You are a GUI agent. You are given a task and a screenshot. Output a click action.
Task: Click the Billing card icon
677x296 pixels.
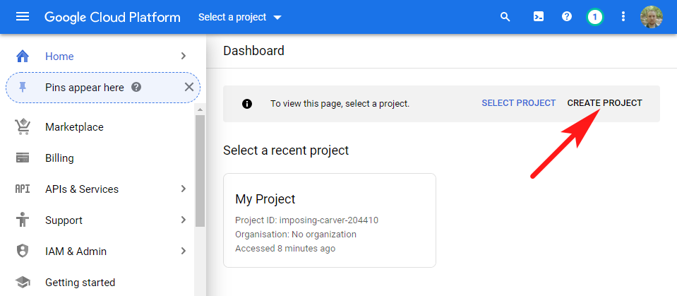tap(23, 158)
